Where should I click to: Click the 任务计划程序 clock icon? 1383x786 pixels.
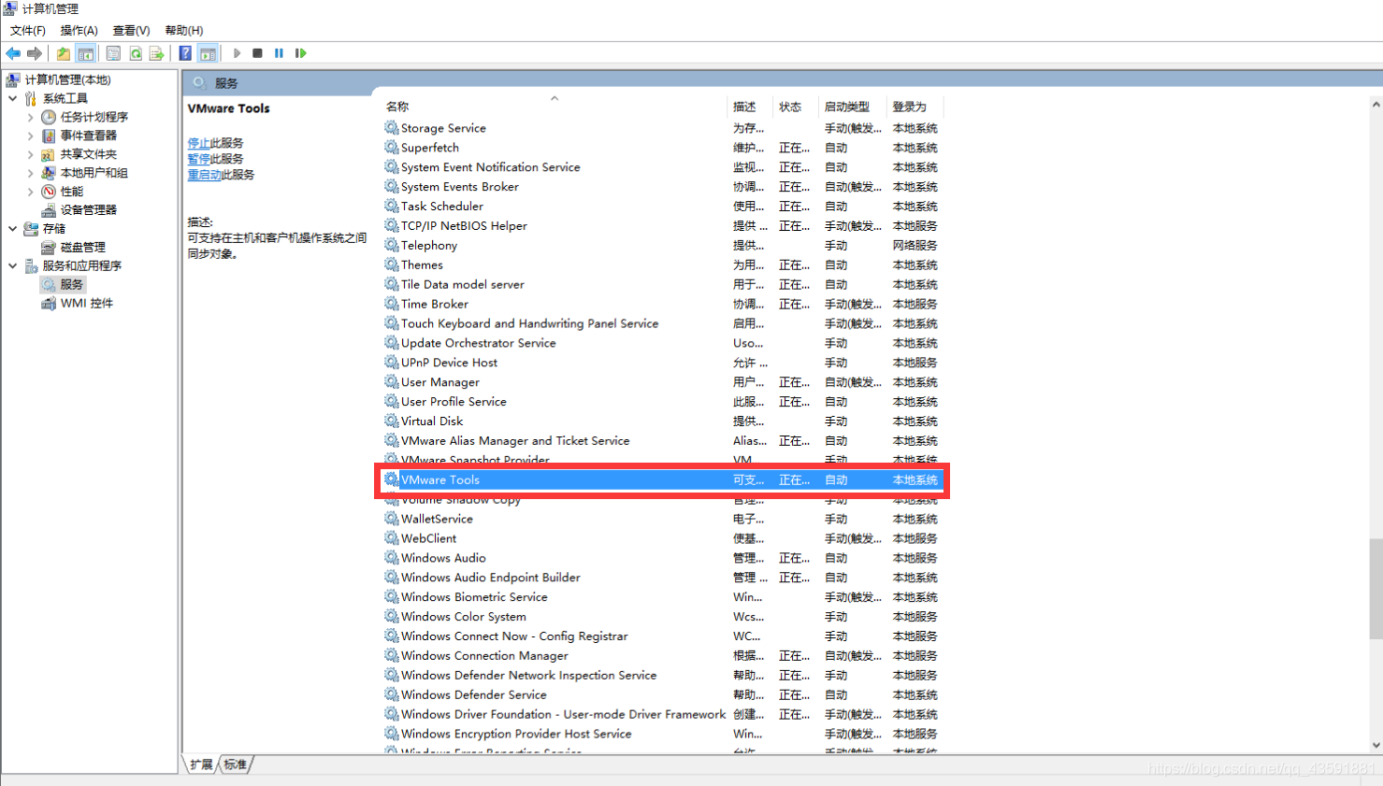pyautogui.click(x=49, y=117)
